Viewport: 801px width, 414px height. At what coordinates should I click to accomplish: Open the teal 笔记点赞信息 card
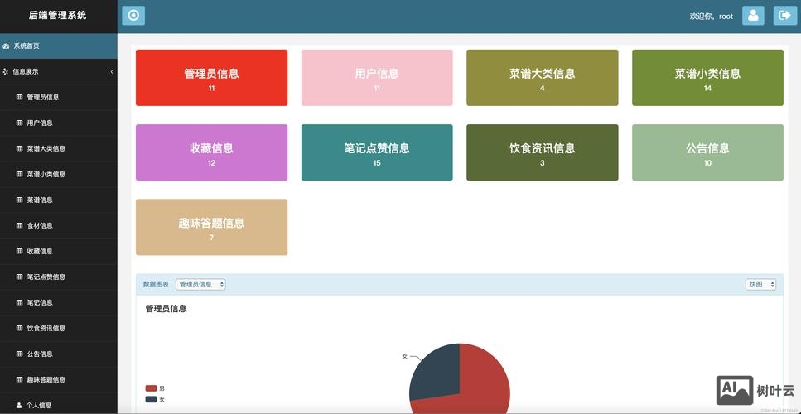(x=377, y=152)
